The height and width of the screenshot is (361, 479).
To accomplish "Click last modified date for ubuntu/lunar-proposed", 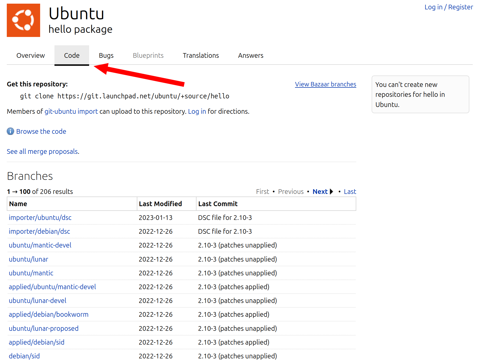I will point(156,328).
